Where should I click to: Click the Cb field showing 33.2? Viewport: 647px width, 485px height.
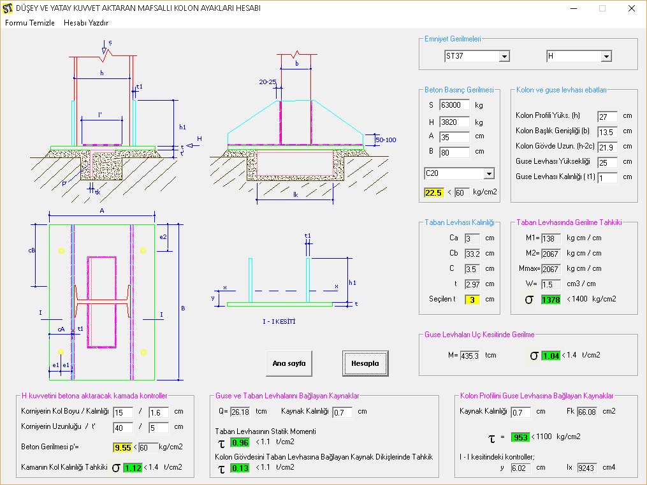tap(472, 254)
